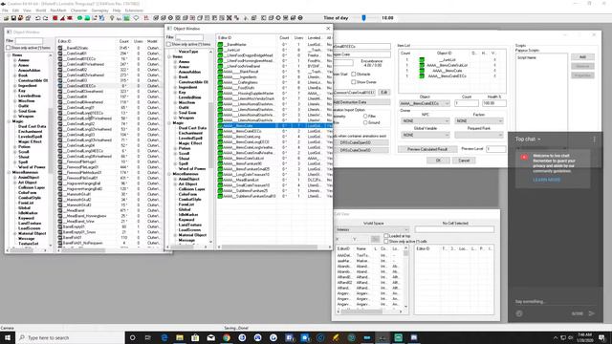Enable Show only active forms in left Object Window
Image resolution: width=612 pixels, height=344 pixels.
coord(8,48)
